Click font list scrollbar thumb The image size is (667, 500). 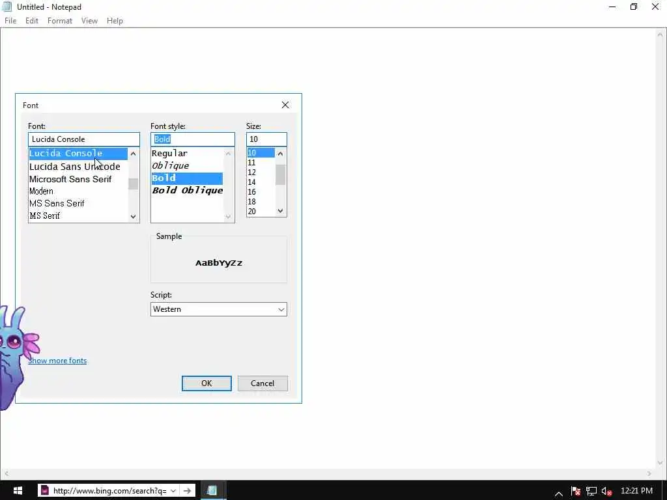133,184
